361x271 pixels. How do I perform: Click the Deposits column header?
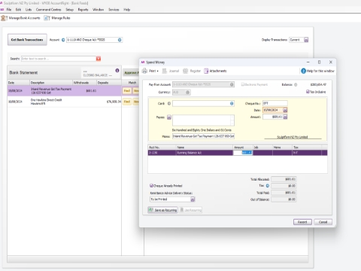(x=109, y=83)
